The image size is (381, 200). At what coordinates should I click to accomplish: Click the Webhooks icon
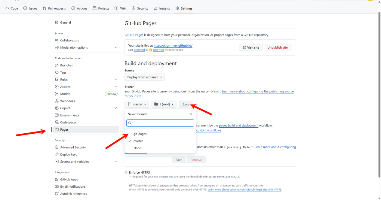(x=57, y=101)
